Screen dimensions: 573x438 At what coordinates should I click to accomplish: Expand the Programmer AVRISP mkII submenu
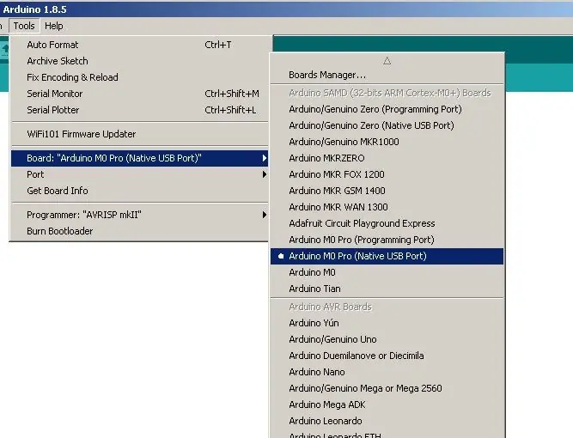pyautogui.click(x=139, y=215)
